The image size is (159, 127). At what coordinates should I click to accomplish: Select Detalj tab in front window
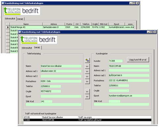37,48
